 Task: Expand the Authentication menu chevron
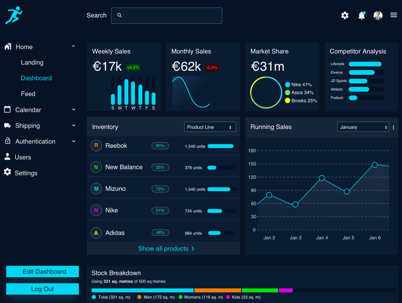pyautogui.click(x=74, y=141)
